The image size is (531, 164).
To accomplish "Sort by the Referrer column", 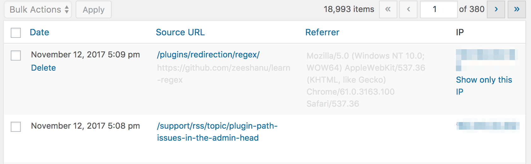I will point(322,32).
